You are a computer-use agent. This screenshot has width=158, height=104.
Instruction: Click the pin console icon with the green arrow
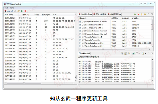133,53
